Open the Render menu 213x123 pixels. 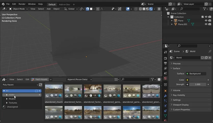pos(22,4)
